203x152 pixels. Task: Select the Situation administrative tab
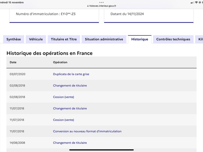[x=104, y=39]
